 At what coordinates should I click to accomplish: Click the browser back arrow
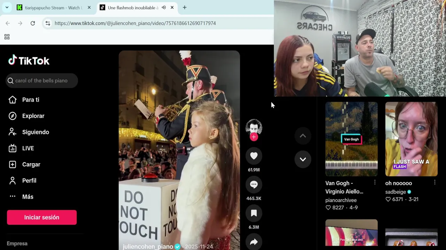pyautogui.click(x=8, y=23)
